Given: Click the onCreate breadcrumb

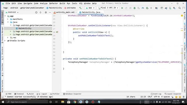Looking at the screenshot, I should click(x=70, y=8).
